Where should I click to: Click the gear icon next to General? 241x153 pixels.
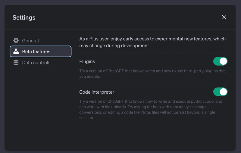(x=16, y=41)
